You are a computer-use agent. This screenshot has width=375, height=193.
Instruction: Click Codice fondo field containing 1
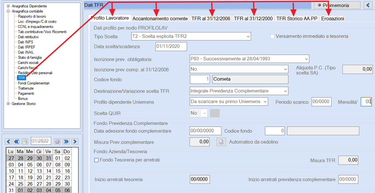(x=200, y=79)
